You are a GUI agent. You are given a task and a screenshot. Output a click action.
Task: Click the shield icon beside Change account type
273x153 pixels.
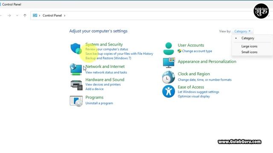pyautogui.click(x=179, y=51)
